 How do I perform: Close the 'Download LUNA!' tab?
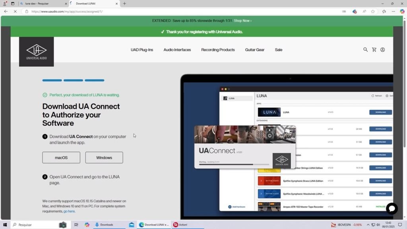coord(116,4)
